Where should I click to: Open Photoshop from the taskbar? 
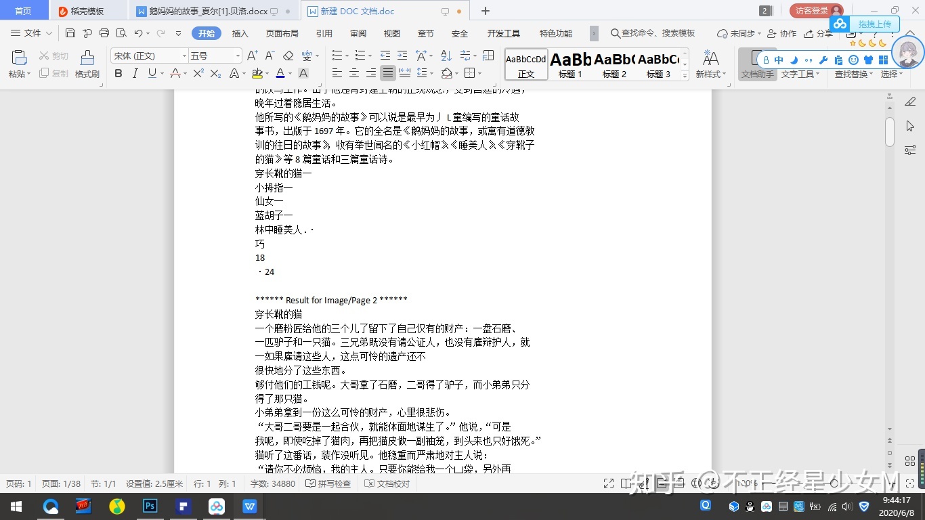point(150,506)
